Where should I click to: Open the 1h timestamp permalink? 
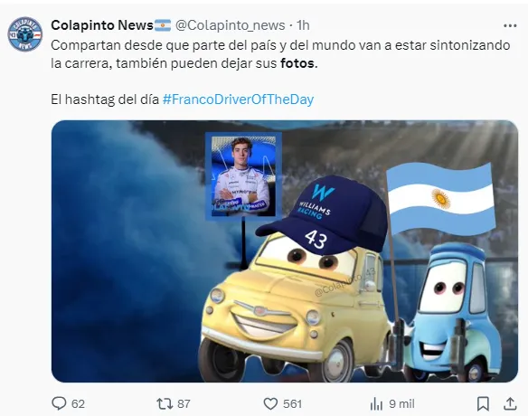click(x=303, y=25)
